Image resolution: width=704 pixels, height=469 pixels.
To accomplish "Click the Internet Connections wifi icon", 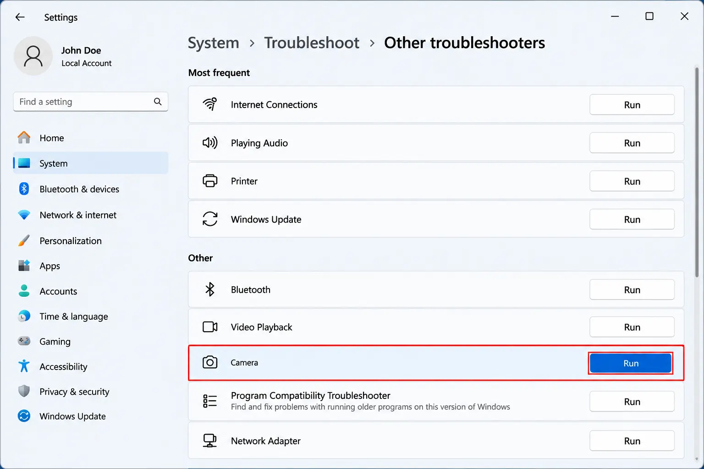I will 210,104.
